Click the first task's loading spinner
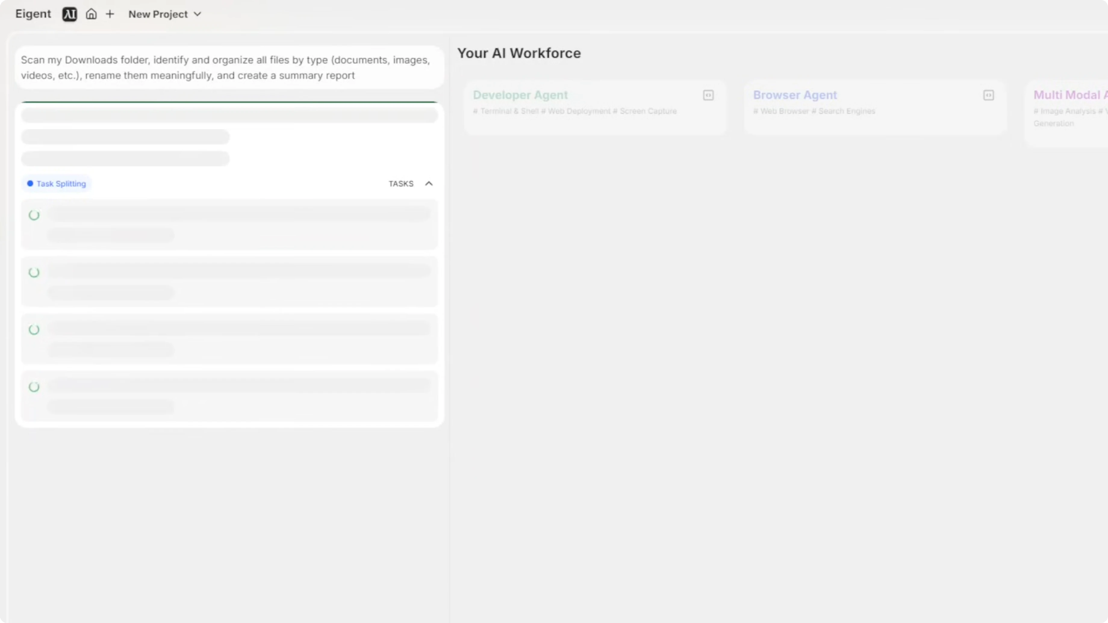 click(x=34, y=215)
